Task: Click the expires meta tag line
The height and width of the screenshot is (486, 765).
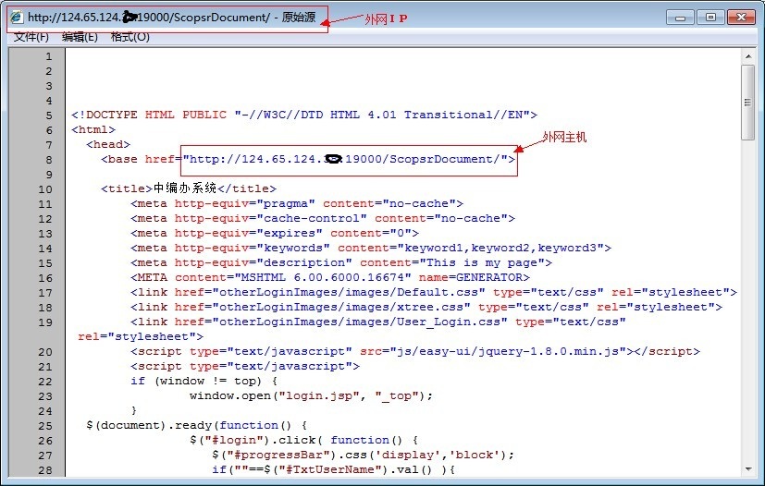Action: (x=275, y=233)
